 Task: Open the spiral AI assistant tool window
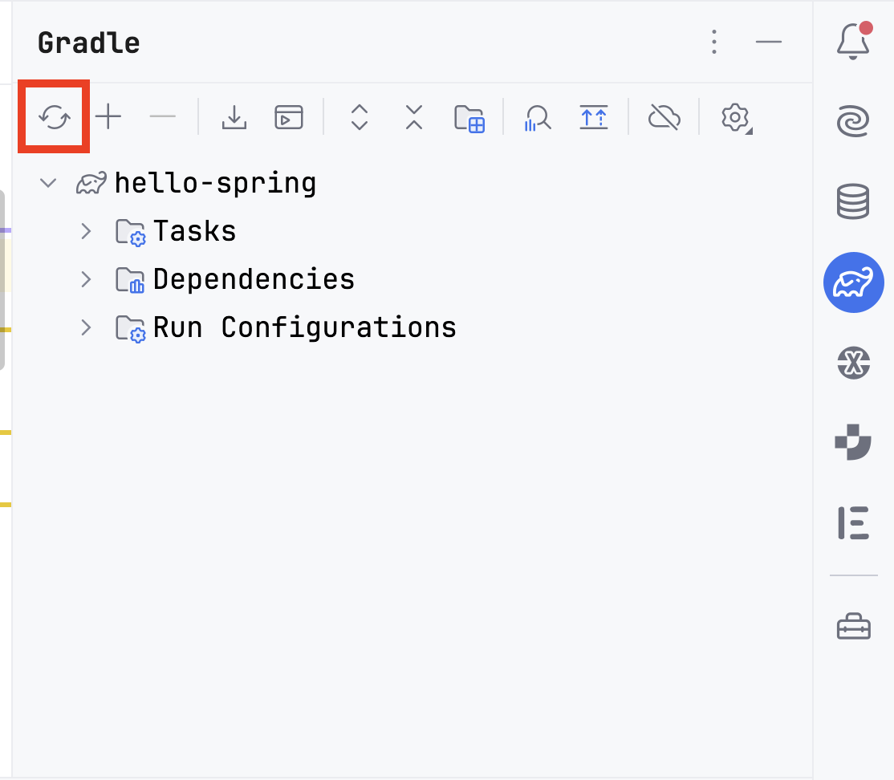[x=854, y=121]
